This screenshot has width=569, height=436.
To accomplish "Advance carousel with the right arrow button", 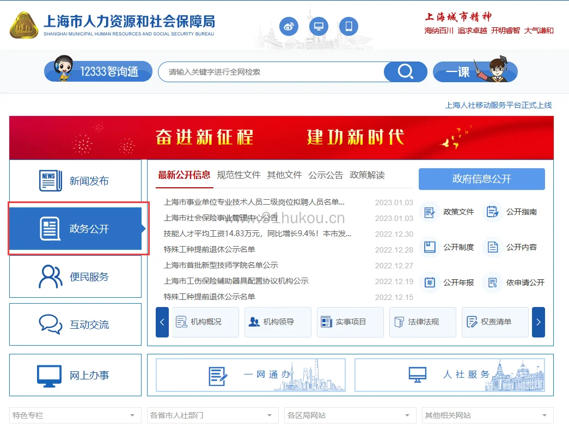I will [538, 322].
